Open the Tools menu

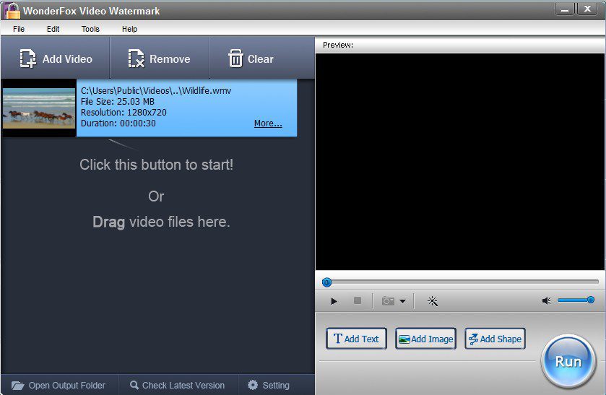(90, 29)
